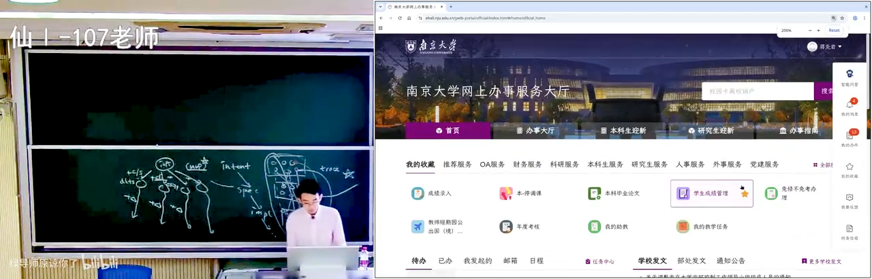
Task: Select the 日程 tab
Action: tap(537, 261)
